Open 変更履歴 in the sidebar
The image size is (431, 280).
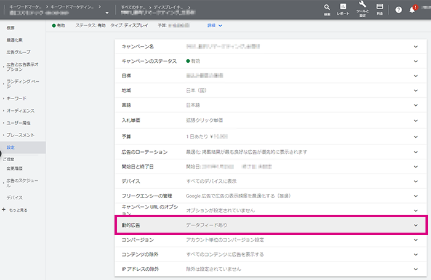click(15, 169)
